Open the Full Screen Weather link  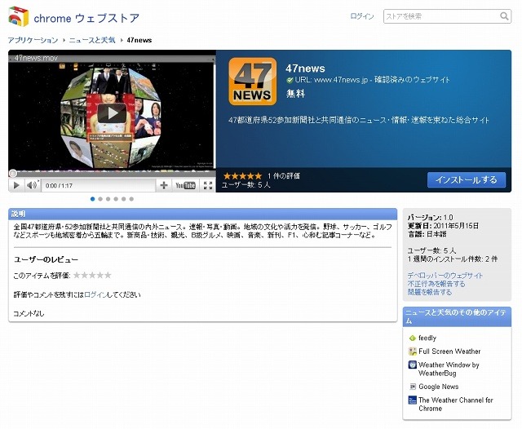pos(449,352)
